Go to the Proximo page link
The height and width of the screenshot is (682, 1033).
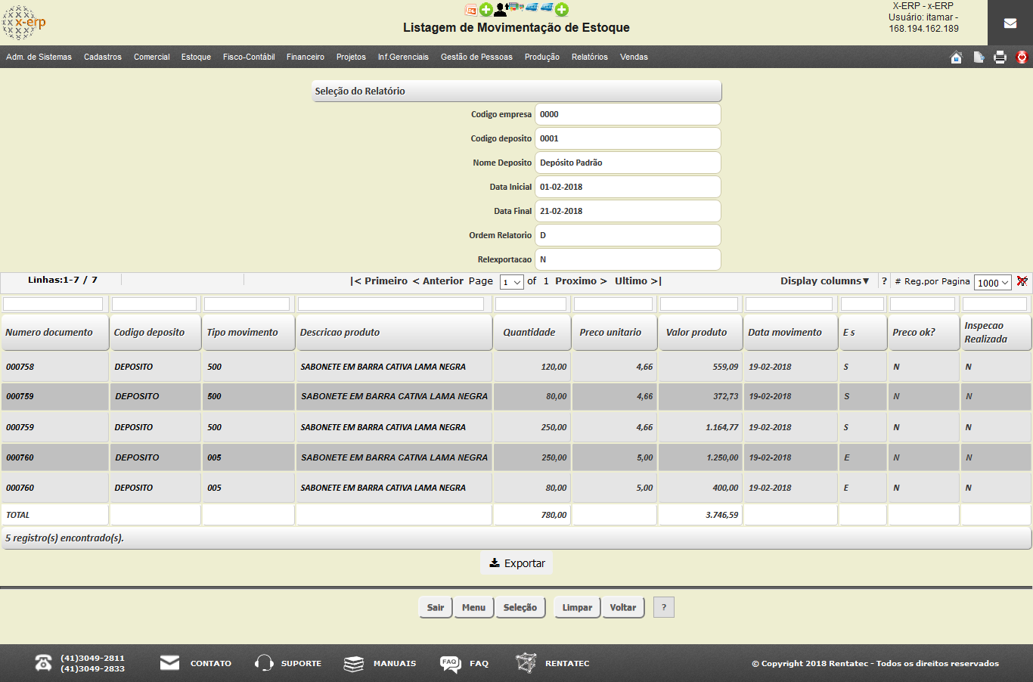pos(581,281)
